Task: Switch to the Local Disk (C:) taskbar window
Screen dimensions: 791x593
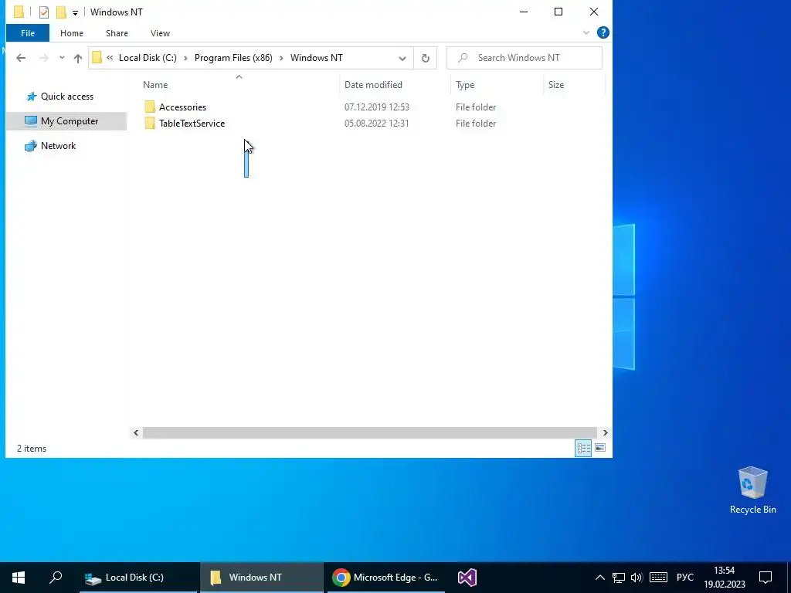Action: click(x=138, y=578)
